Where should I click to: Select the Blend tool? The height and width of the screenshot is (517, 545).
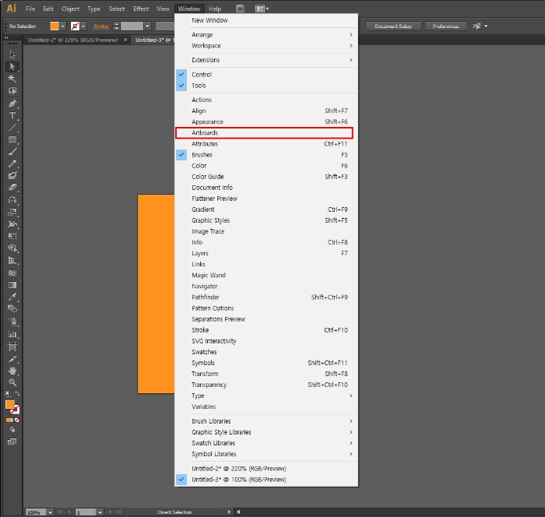coord(12,309)
